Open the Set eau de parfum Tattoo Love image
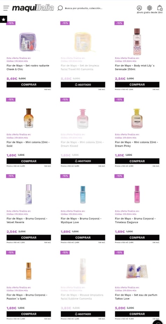166x324 pixels. [x=137, y=271]
